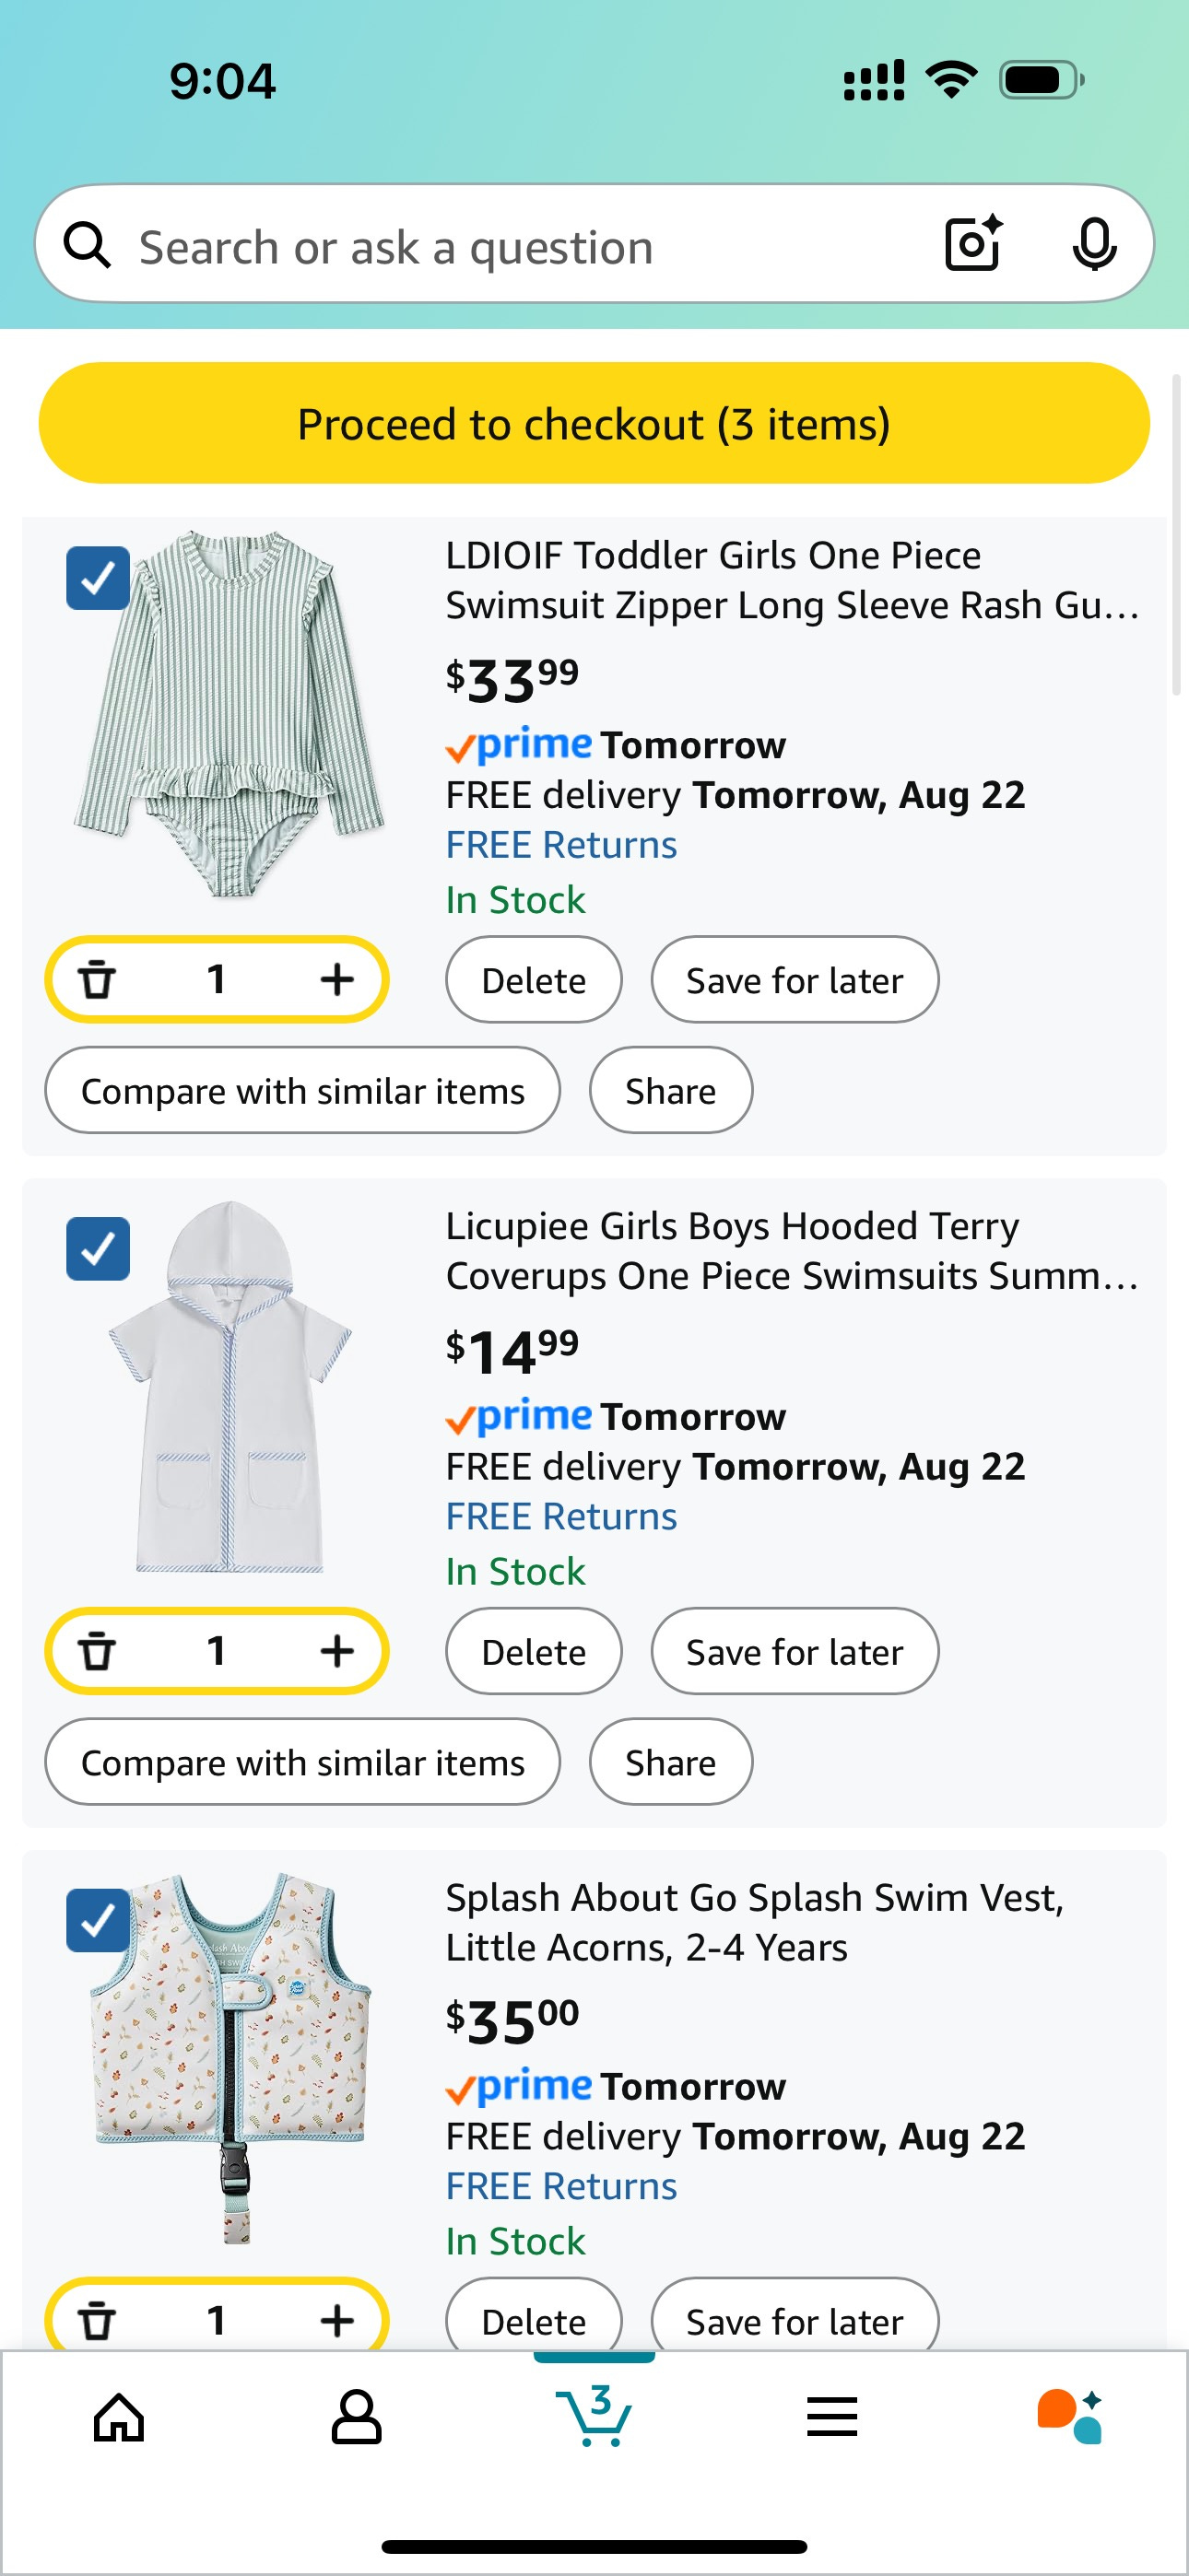Tap the microphone voice search icon

[1093, 244]
